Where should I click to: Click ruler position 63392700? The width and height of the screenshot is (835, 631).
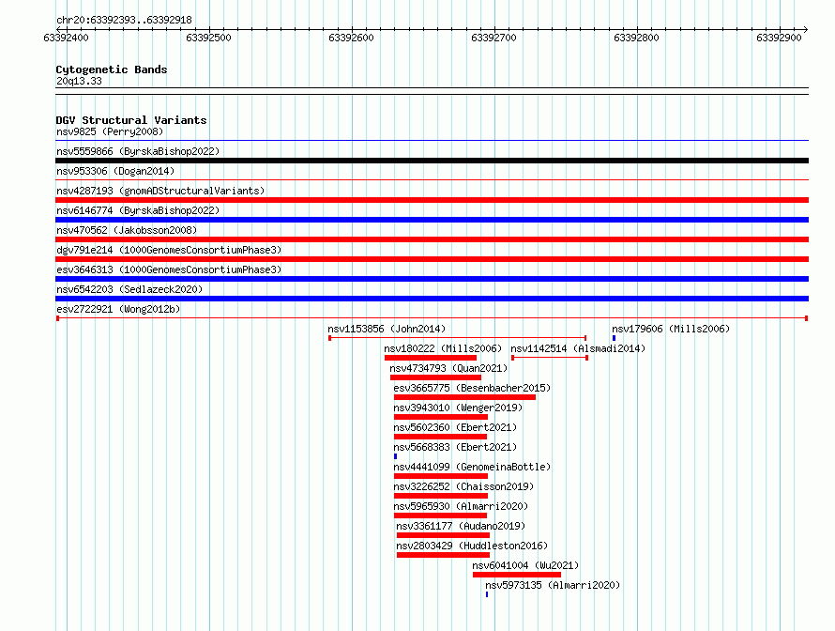(x=493, y=38)
